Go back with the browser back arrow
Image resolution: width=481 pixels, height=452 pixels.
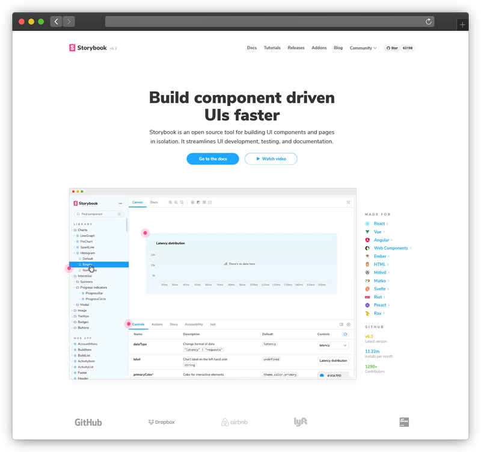point(56,22)
